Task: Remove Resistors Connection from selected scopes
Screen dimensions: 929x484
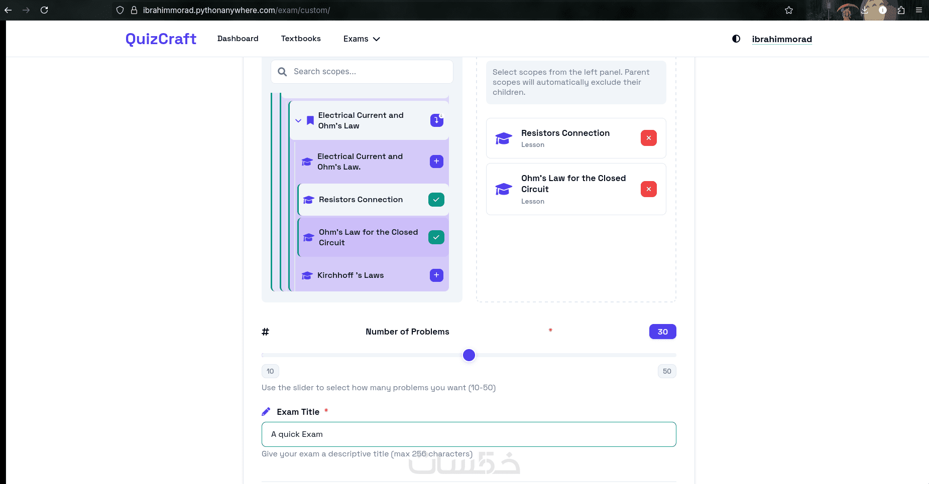Action: pos(649,138)
